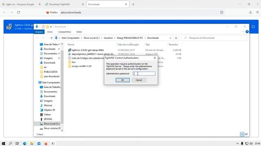Switch to large icons view layout icon

(x=246, y=134)
